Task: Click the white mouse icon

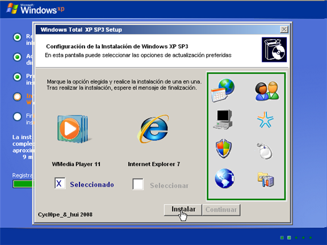Action: tap(264, 151)
